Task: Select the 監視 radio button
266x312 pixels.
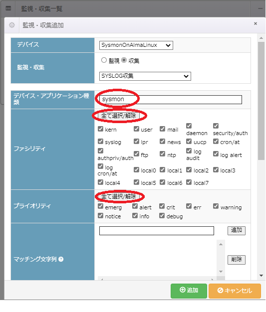Action: [104, 60]
